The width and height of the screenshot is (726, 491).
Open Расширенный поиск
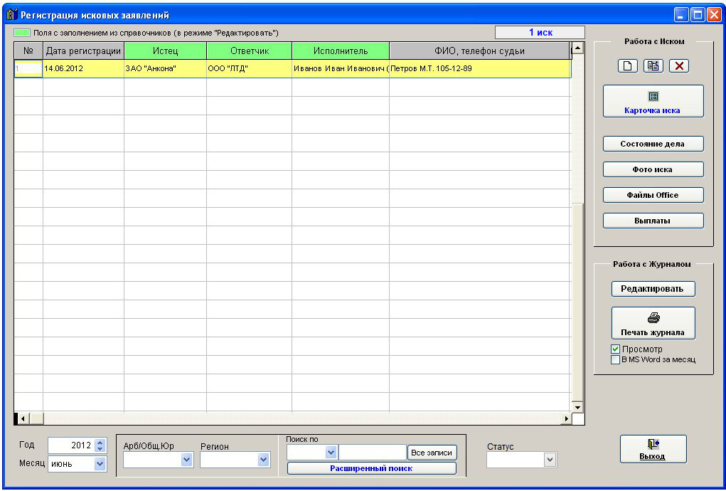[x=371, y=468]
